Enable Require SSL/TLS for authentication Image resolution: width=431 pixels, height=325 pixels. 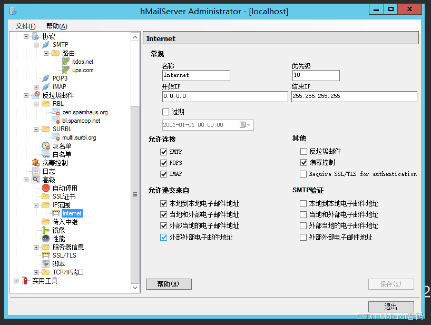(x=303, y=174)
